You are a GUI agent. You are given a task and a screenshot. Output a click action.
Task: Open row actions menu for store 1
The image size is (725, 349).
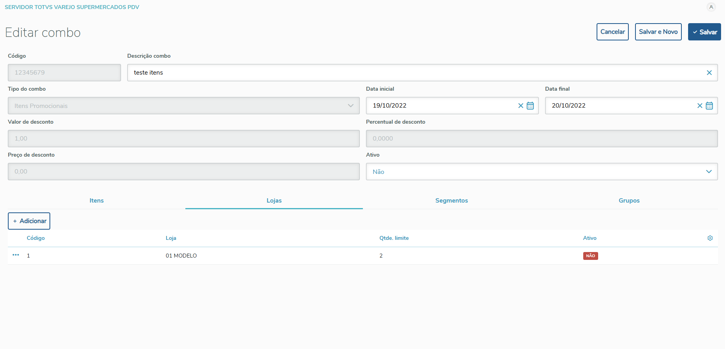16,255
